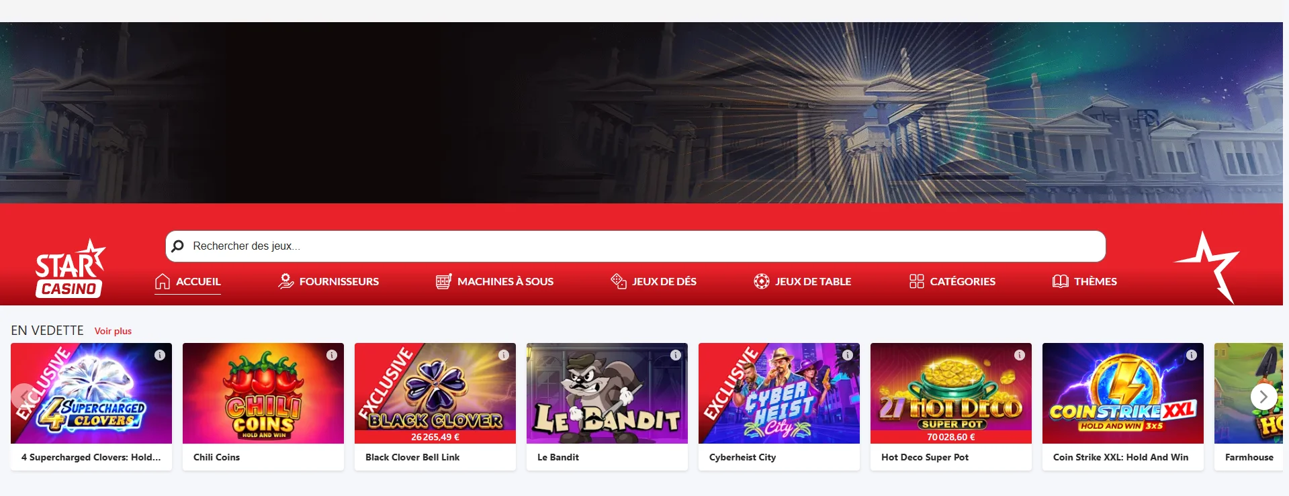This screenshot has height=496, width=1289.
Task: Click the 70 028,60 € jackpot amount
Action: click(951, 437)
